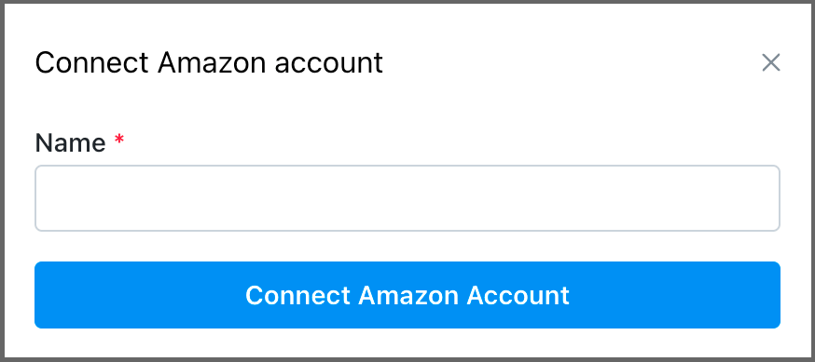Click the red star marking Name as mandatory

click(x=119, y=139)
